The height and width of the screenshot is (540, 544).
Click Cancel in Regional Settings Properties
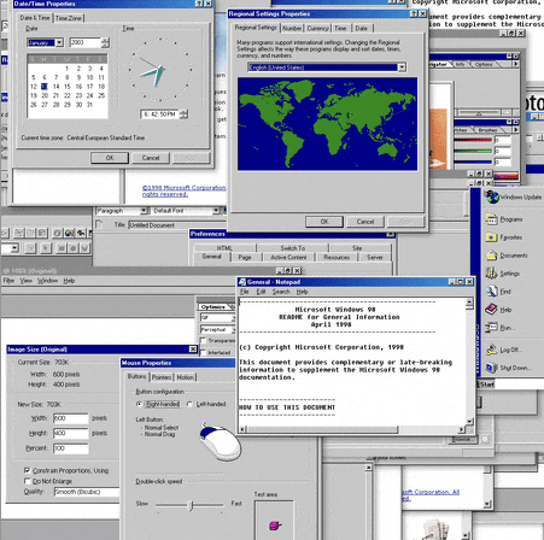tap(365, 222)
